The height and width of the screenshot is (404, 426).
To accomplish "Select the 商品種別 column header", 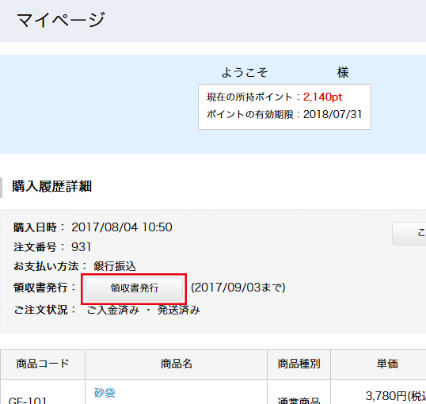I will [x=299, y=364].
